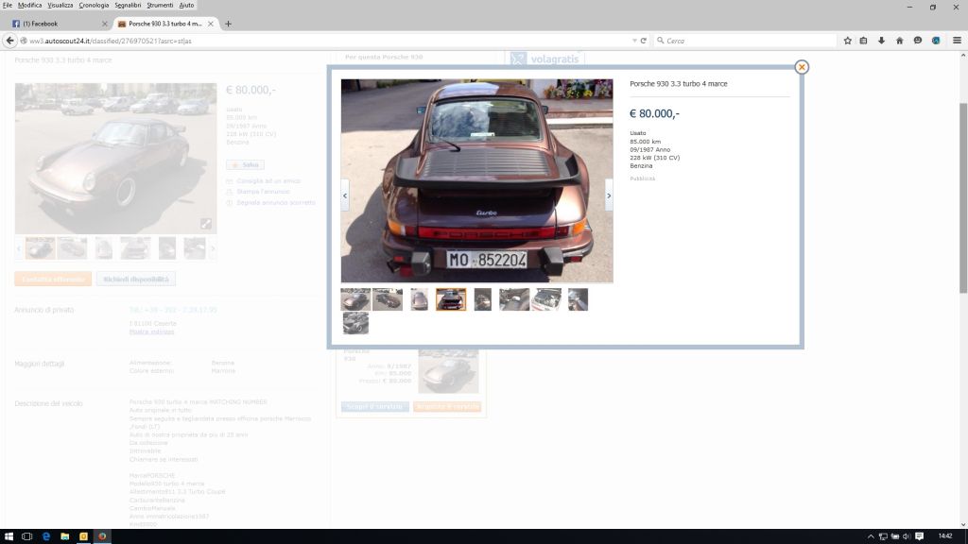The height and width of the screenshot is (544, 968).
Task: Open the Action Center notifications
Action: 919,536
